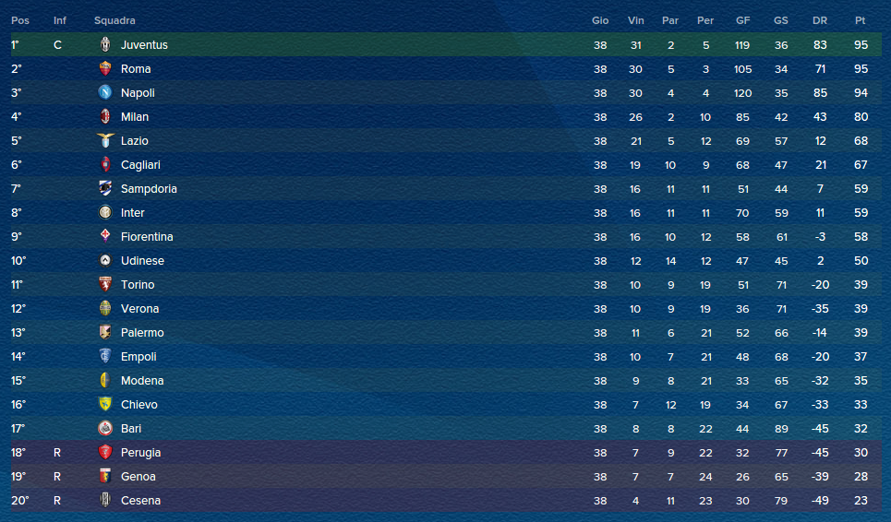This screenshot has height=522, width=891.
Task: Open the Fiorentina crest icon
Action: (105, 236)
